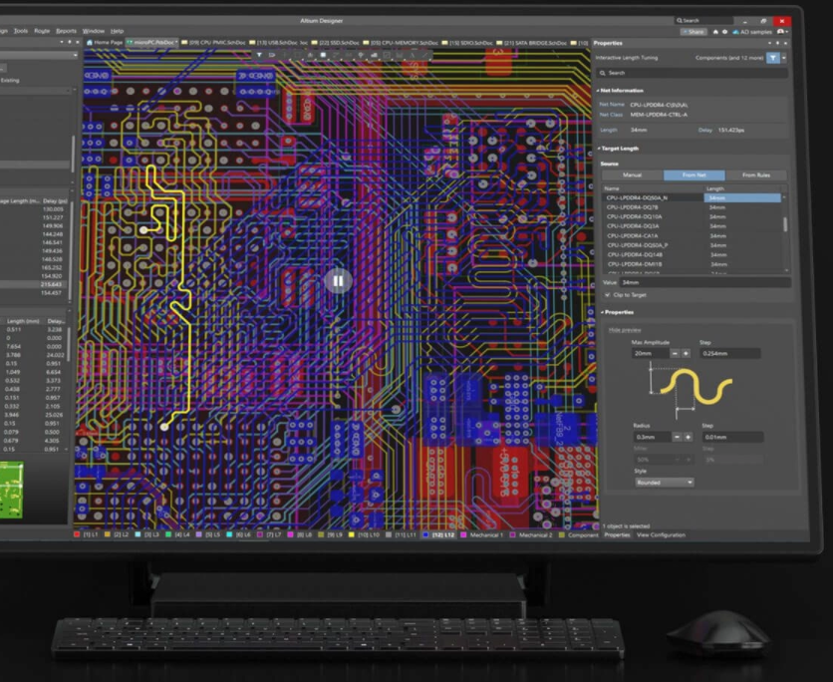Click the Home Page tab icon
The width and height of the screenshot is (833, 682).
click(90, 43)
